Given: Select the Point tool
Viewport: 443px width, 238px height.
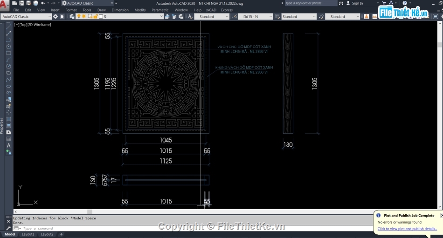Looking at the screenshot, I should 9,112.
